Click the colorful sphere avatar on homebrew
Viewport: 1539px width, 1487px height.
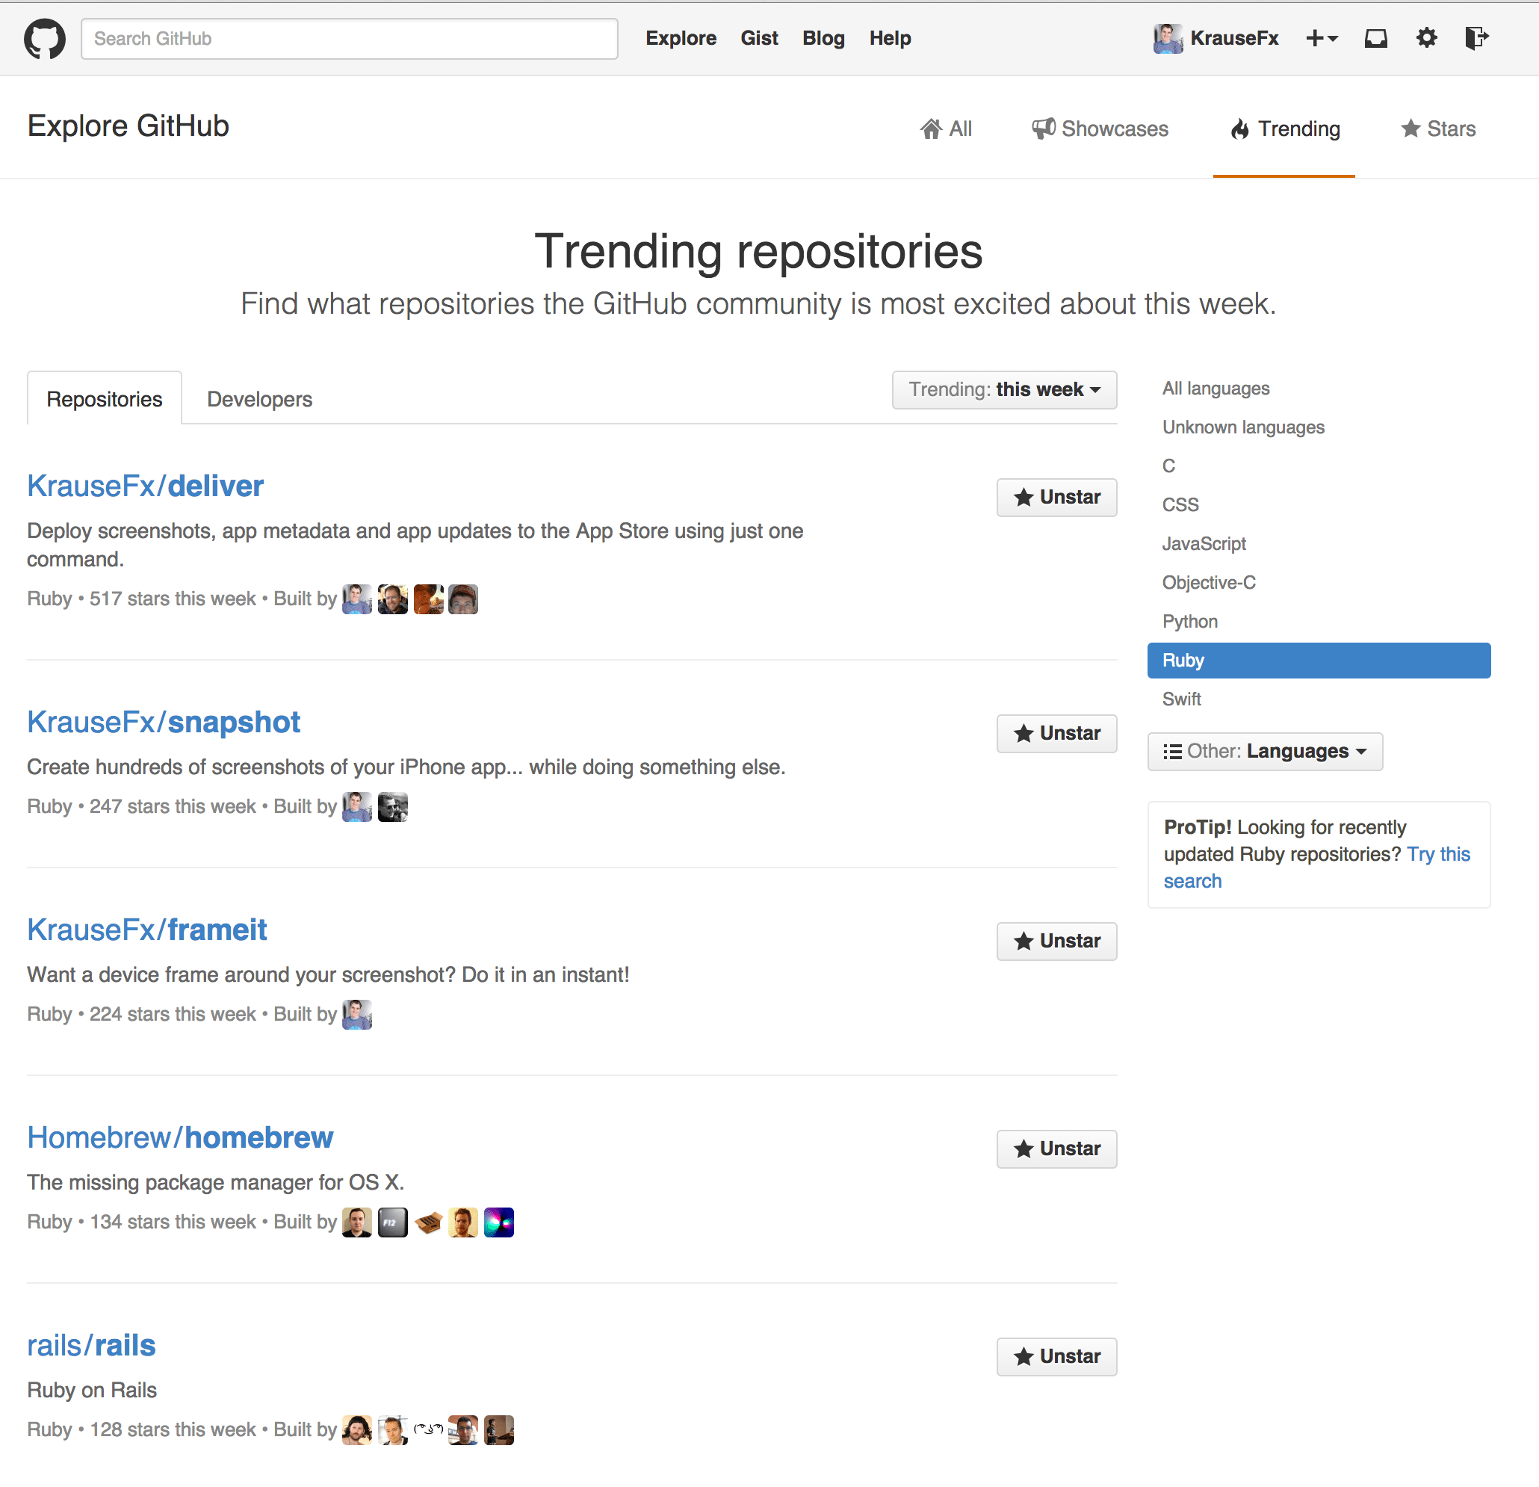[x=498, y=1222]
